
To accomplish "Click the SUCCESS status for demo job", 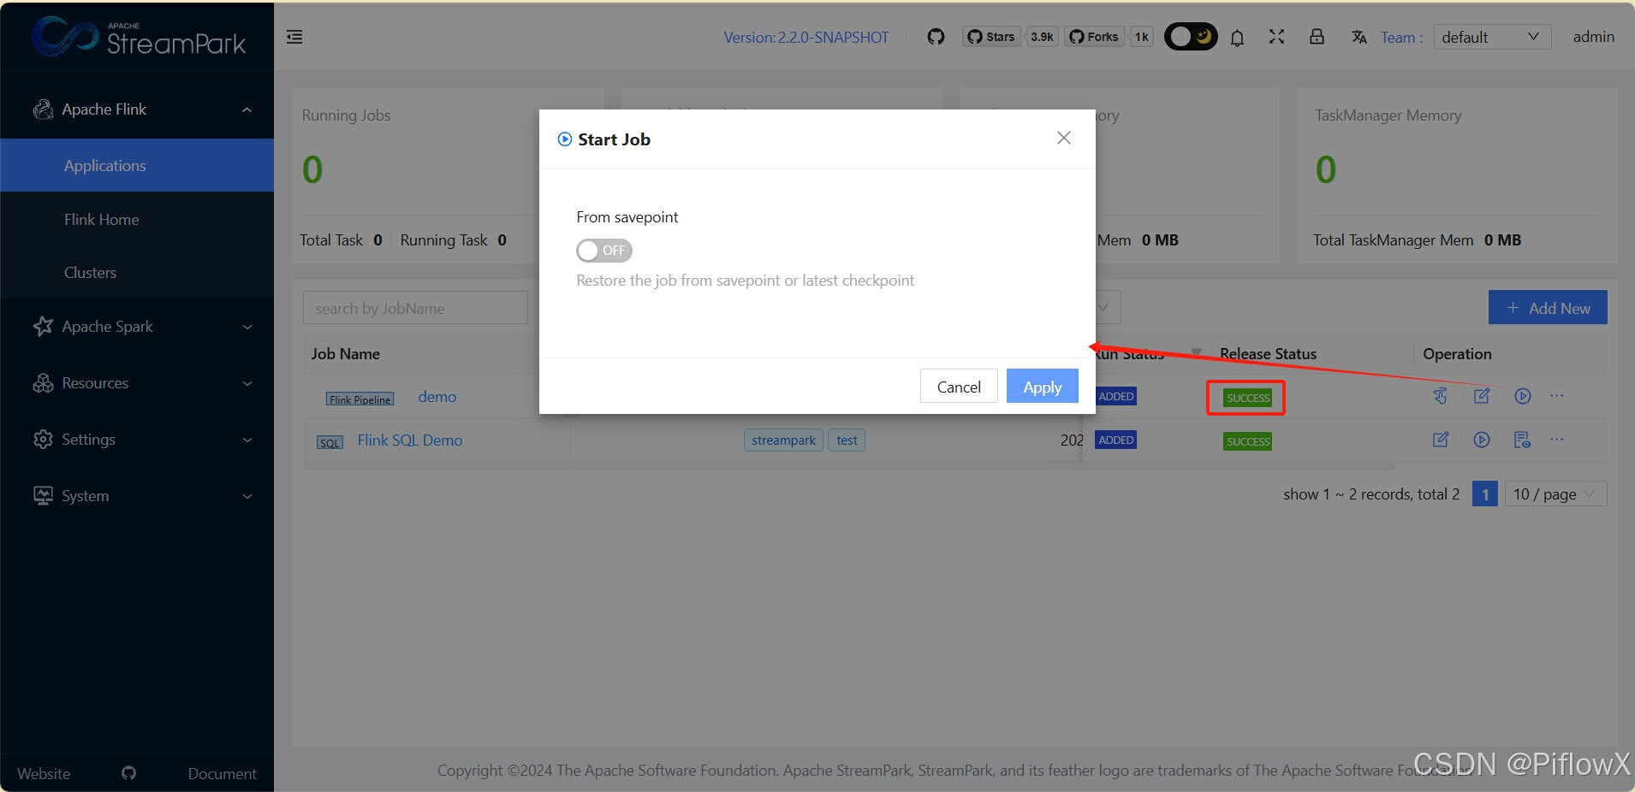I will coord(1247,398).
